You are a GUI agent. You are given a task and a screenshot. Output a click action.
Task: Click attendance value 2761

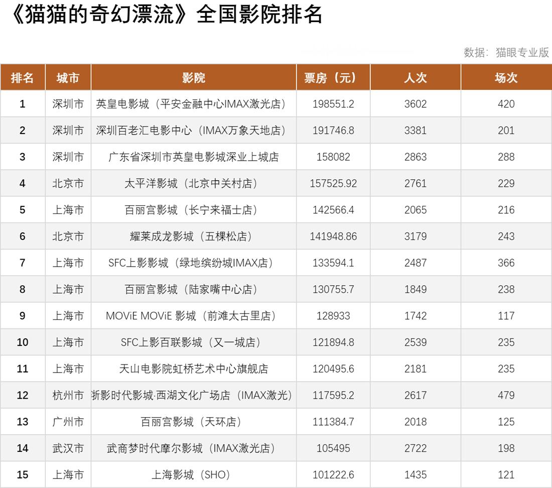(416, 183)
